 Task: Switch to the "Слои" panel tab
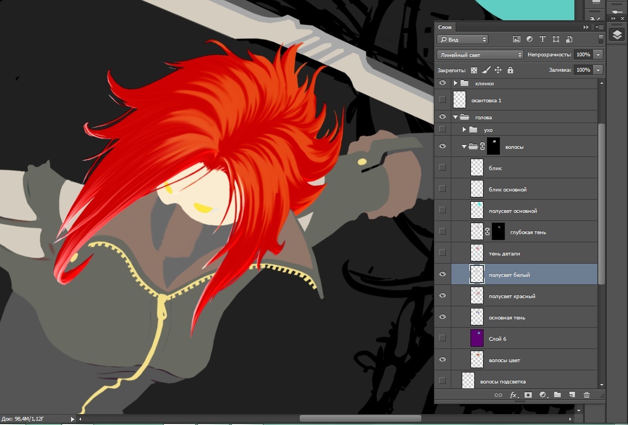(x=445, y=27)
